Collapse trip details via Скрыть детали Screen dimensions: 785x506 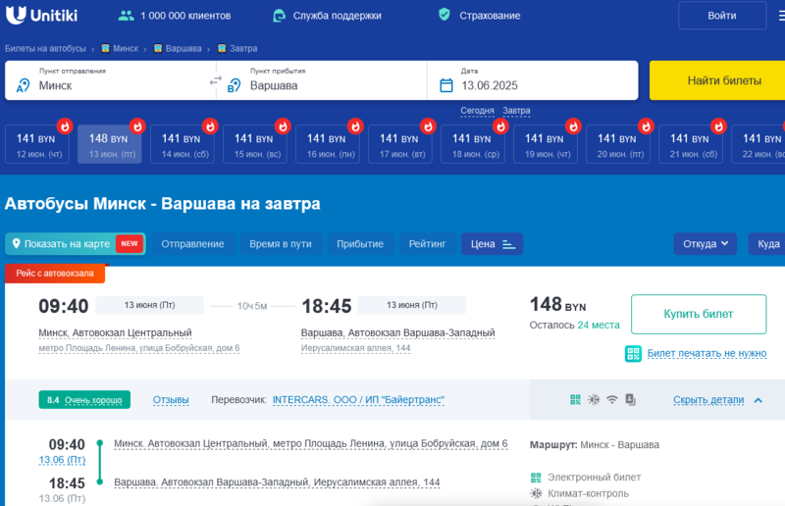(x=716, y=400)
